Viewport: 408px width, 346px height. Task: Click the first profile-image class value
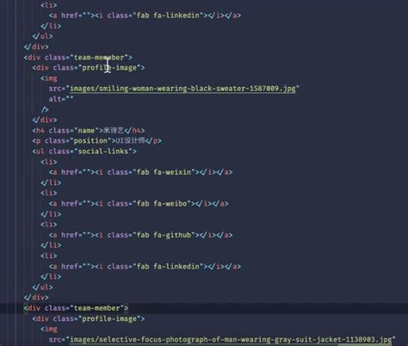pyautogui.click(x=109, y=68)
